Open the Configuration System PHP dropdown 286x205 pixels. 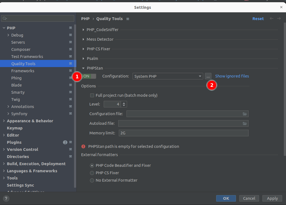point(168,76)
